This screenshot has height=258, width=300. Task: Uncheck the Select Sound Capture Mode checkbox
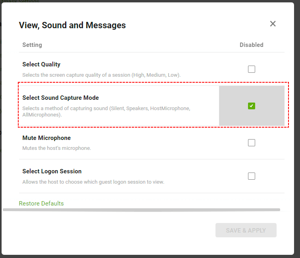tap(252, 106)
